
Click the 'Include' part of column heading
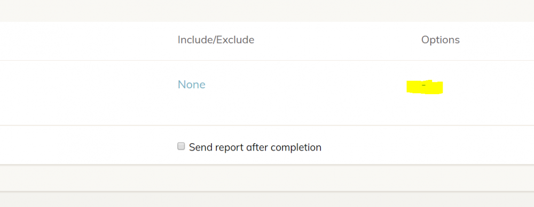195,40
